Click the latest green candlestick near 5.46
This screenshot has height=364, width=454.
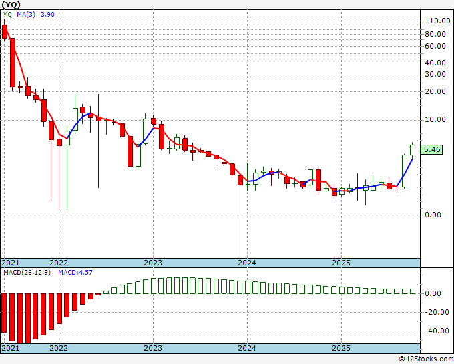tap(413, 150)
